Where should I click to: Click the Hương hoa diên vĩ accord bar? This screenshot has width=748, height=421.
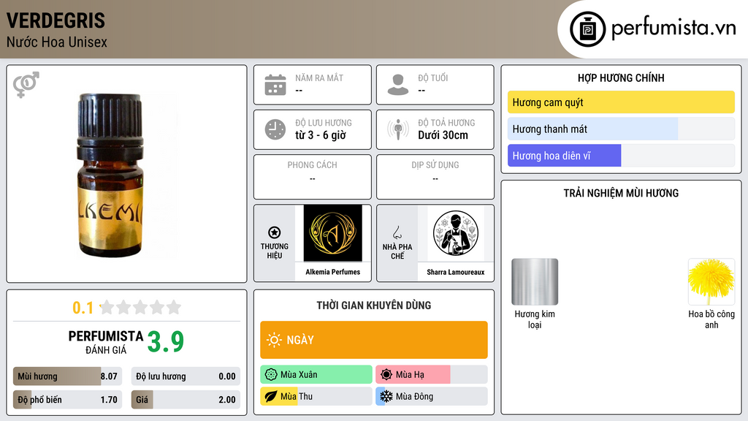pyautogui.click(x=621, y=156)
